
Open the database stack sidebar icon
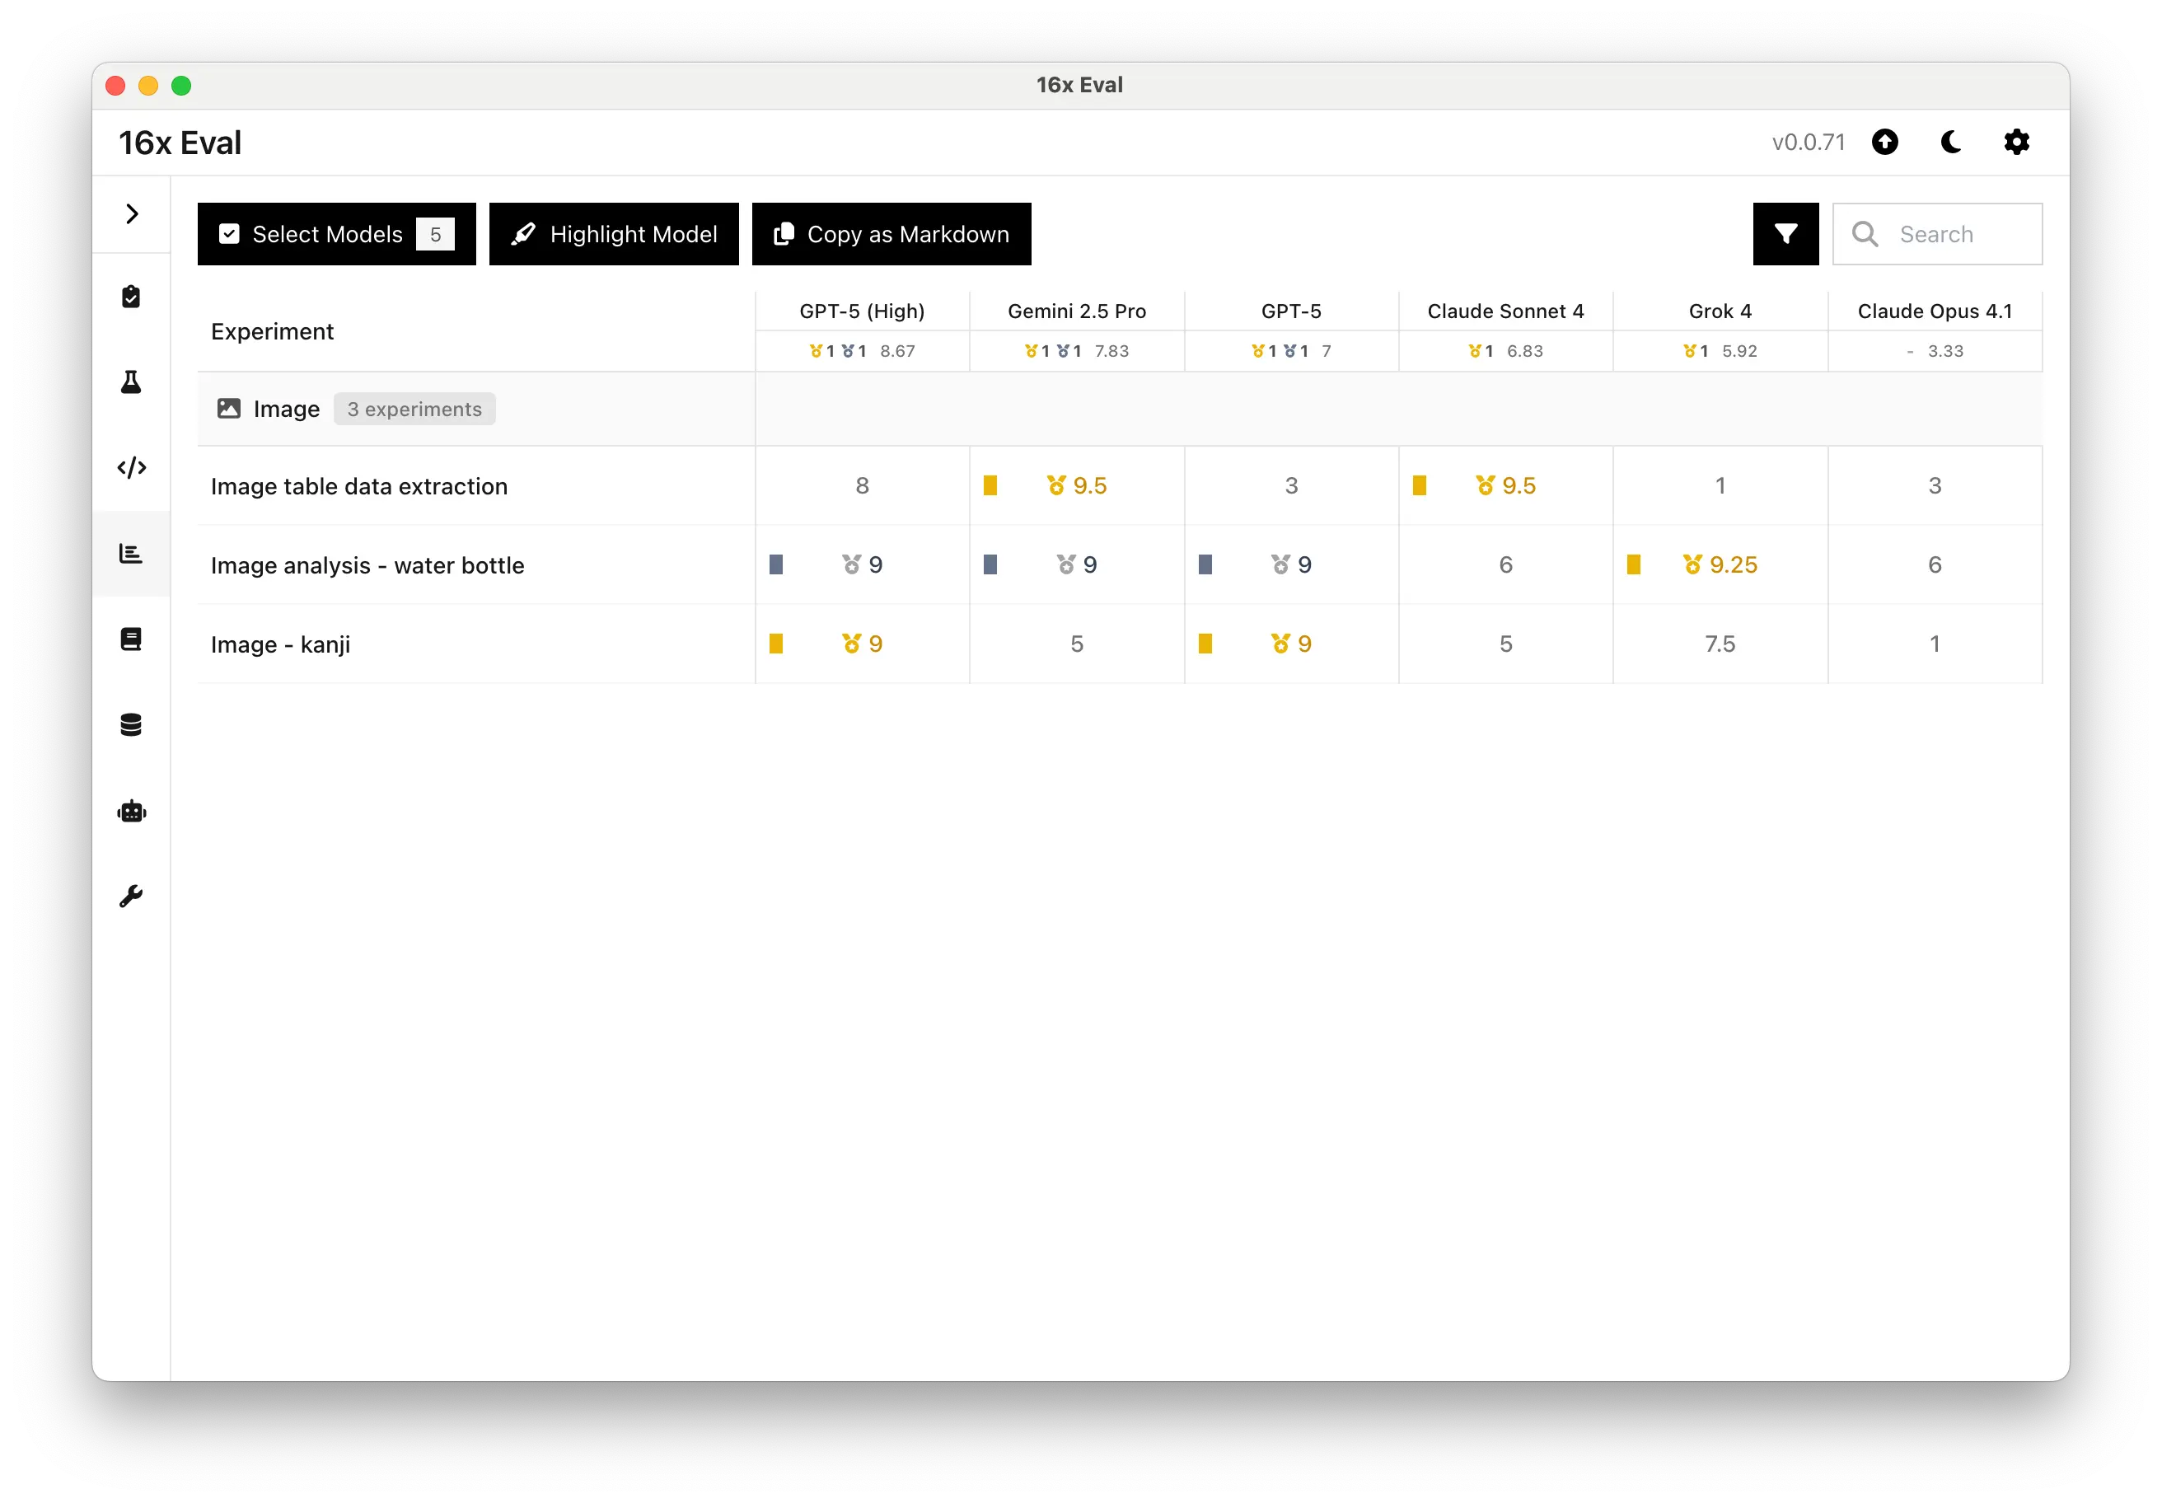click(x=131, y=725)
